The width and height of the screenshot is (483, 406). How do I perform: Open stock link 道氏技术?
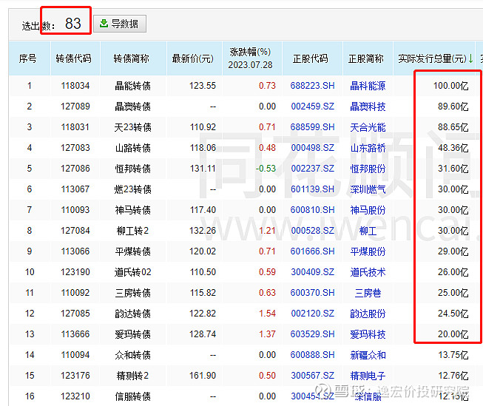[x=368, y=272]
